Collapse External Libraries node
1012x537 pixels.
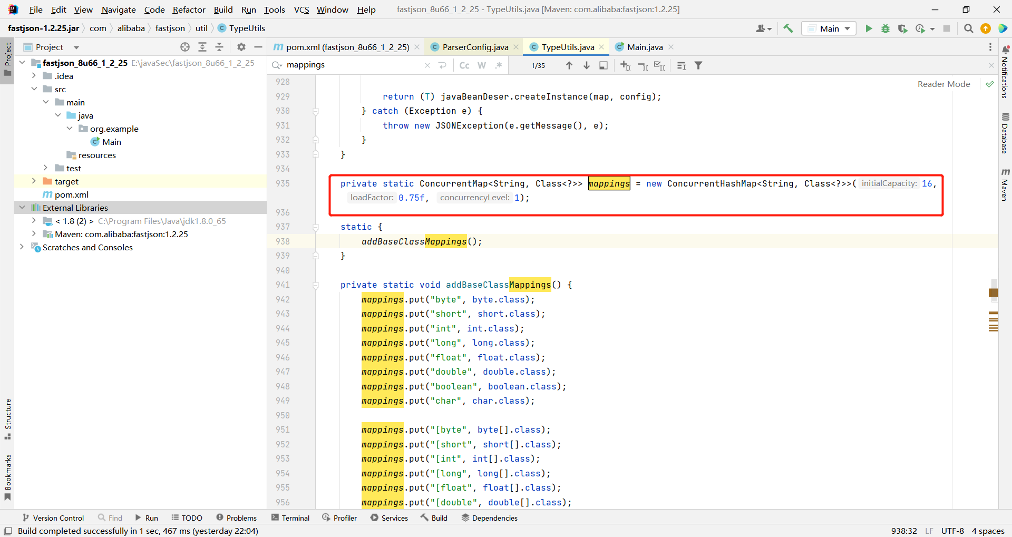(x=22, y=208)
